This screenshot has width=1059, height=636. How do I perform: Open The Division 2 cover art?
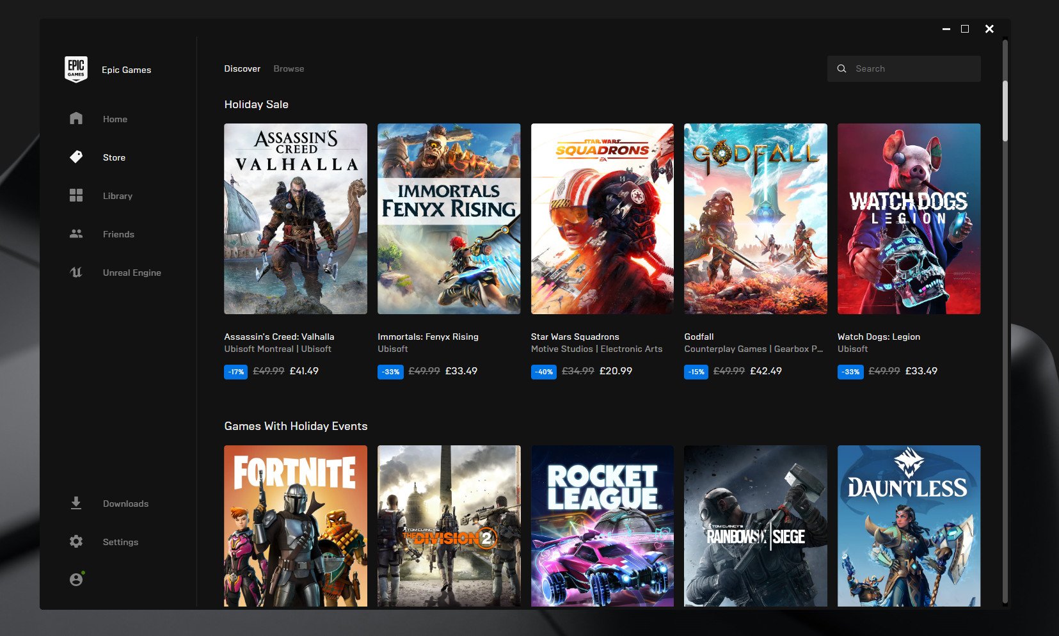click(x=449, y=526)
